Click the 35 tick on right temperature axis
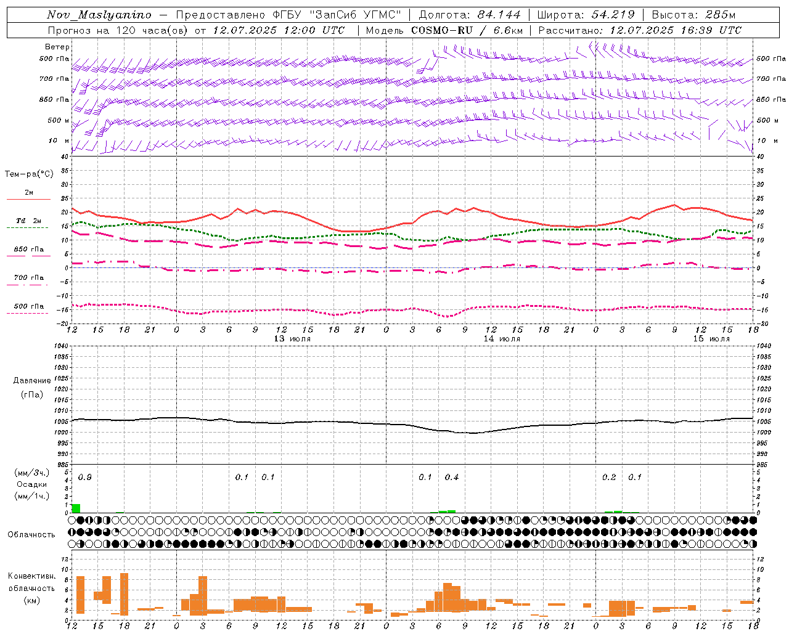 pyautogui.click(x=760, y=171)
